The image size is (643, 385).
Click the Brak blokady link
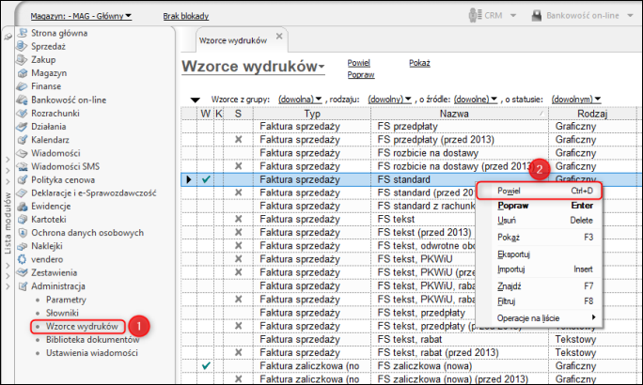coord(186,16)
